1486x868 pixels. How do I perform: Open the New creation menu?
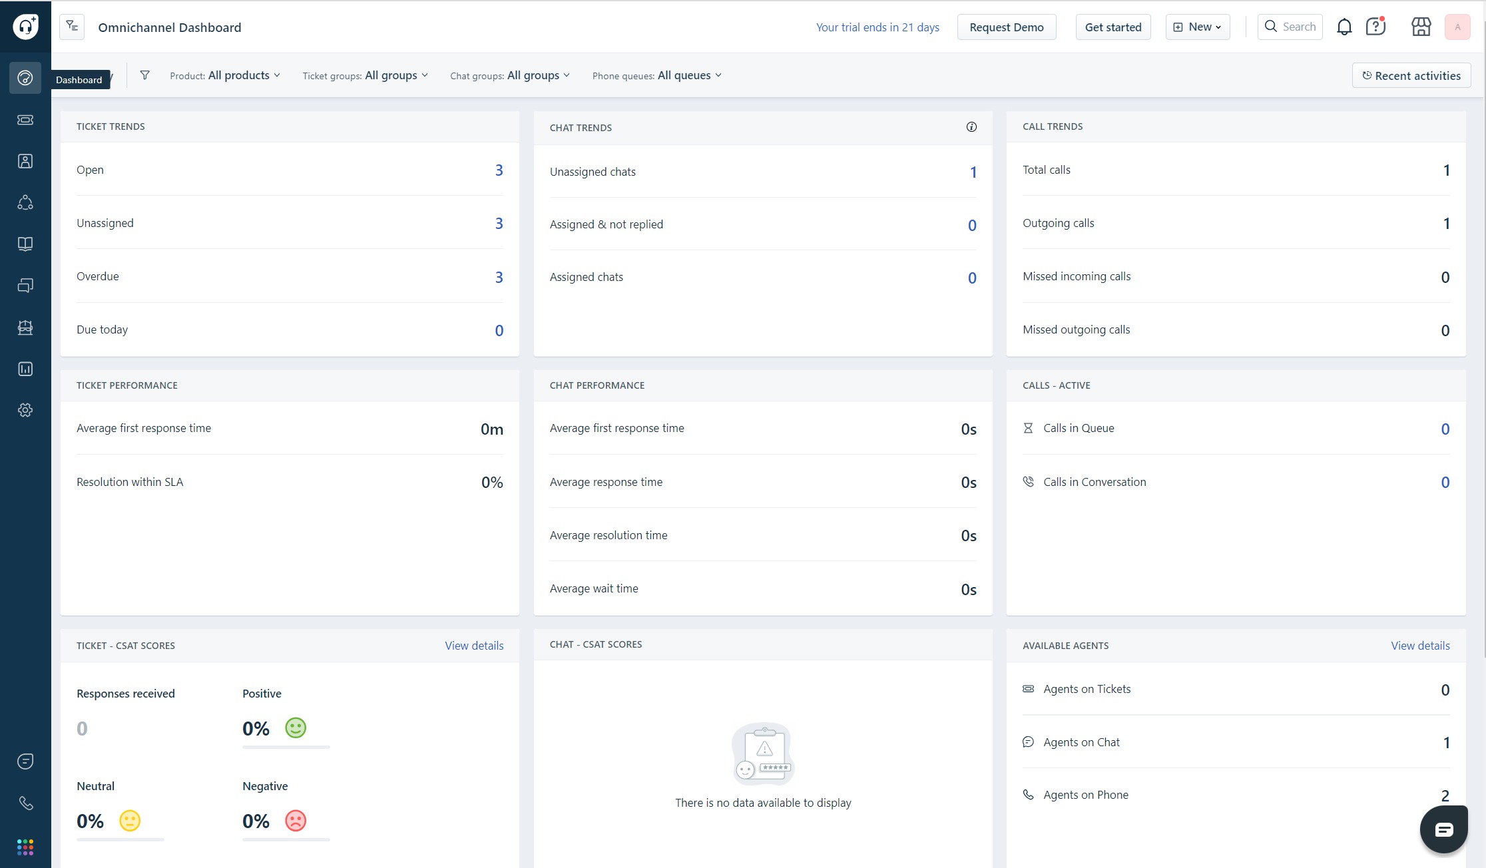coord(1197,27)
